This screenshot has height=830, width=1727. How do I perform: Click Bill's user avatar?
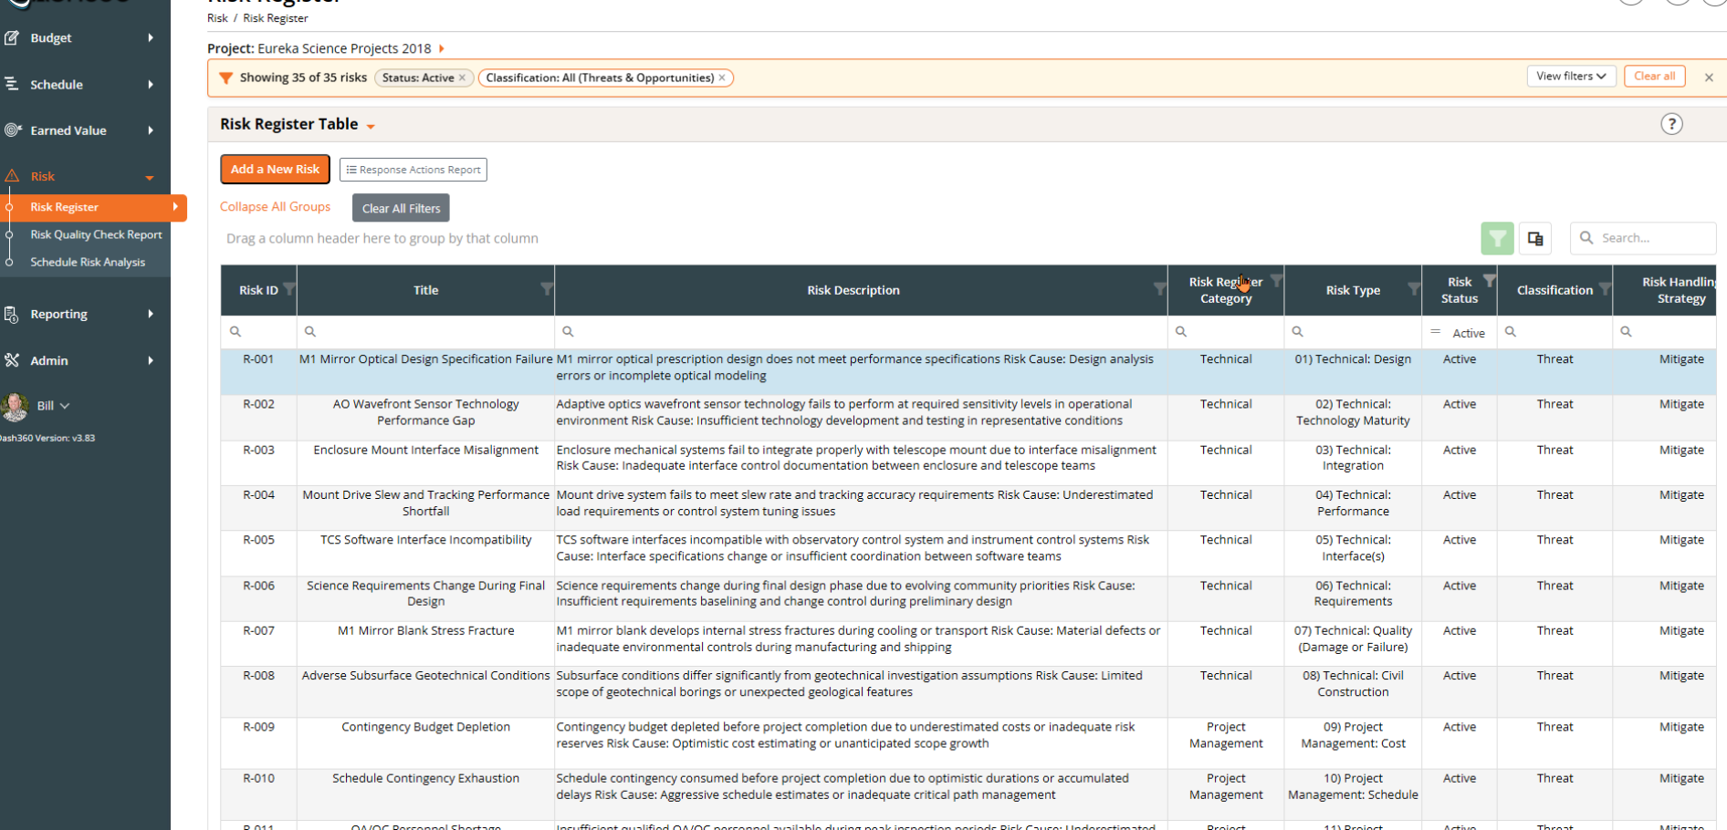tap(15, 407)
